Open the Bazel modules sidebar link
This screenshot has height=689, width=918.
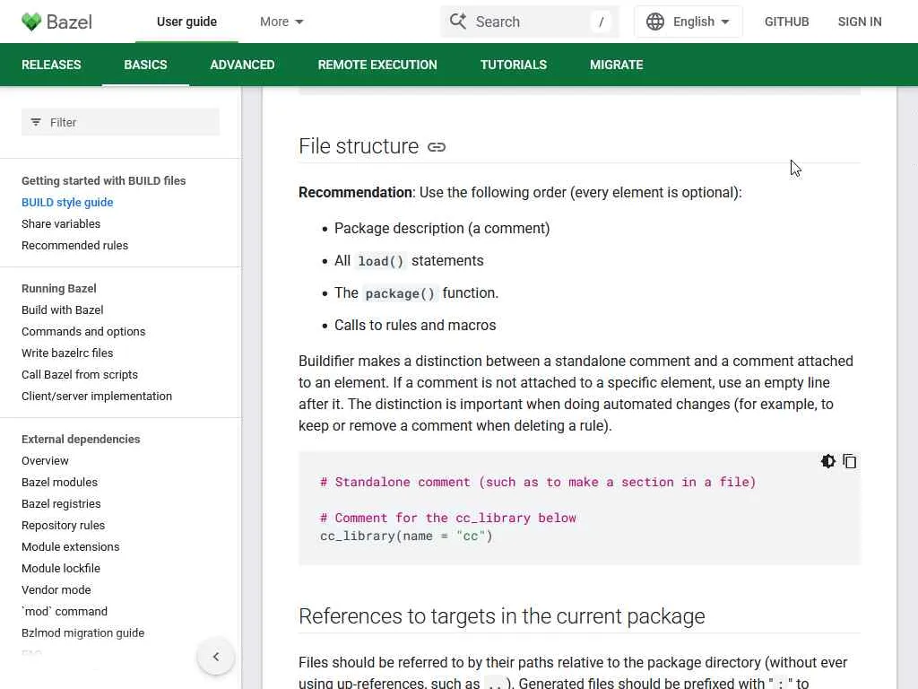coord(59,482)
